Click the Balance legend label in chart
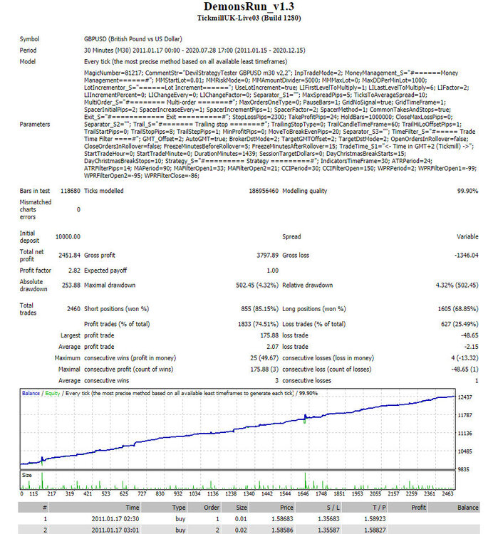The image size is (498, 534). pos(31,393)
